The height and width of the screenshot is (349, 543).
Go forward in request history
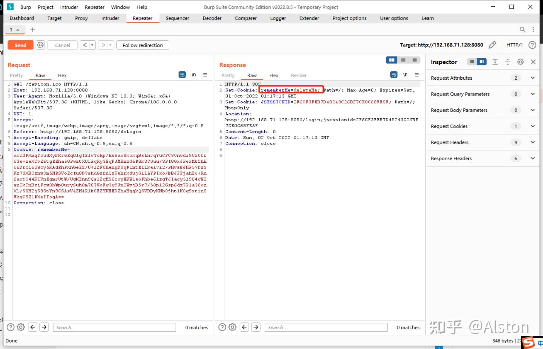(x=103, y=45)
